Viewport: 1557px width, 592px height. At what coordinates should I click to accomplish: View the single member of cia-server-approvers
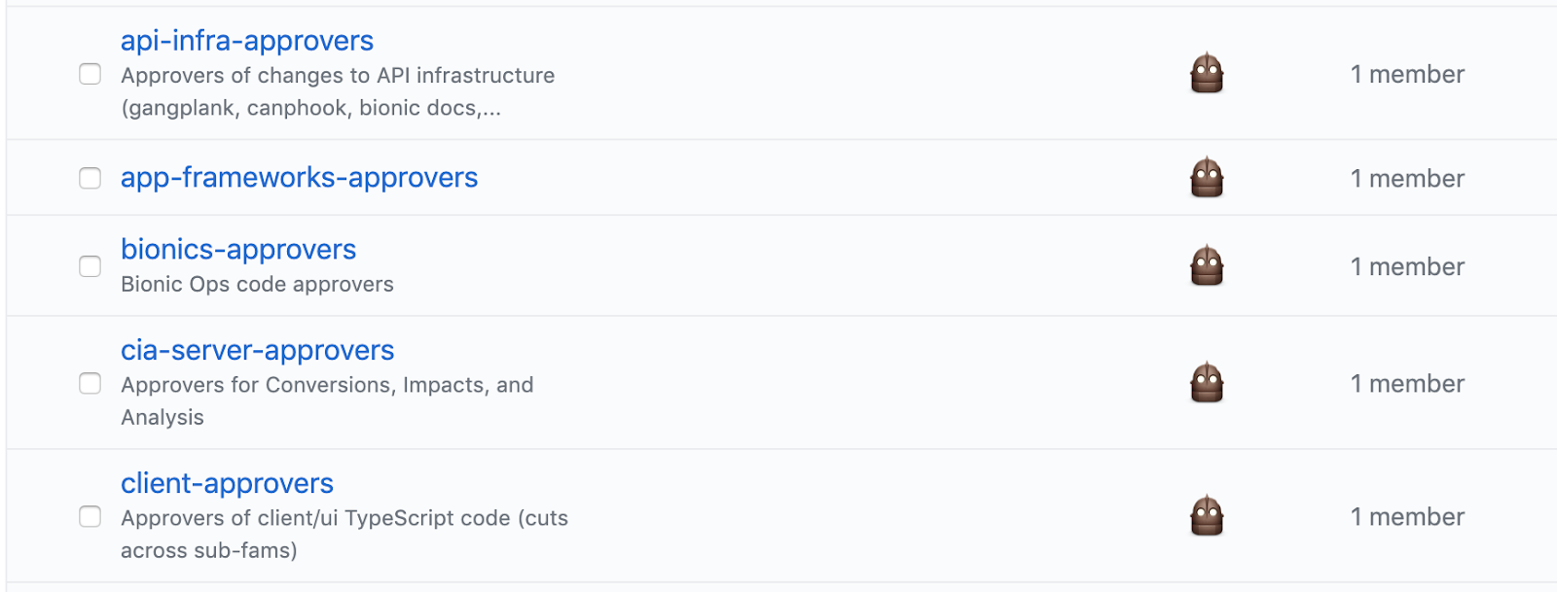pos(1407,383)
